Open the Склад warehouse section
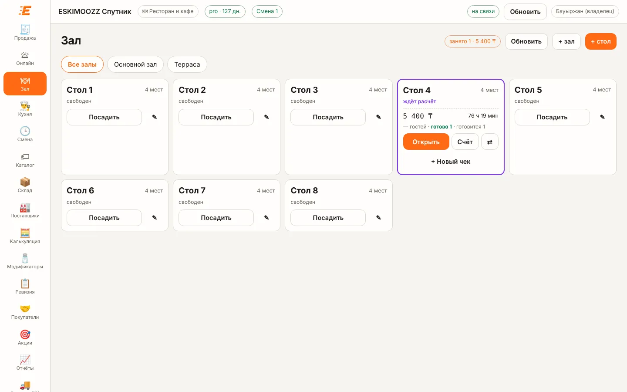Viewport: 627px width, 392px height. click(x=25, y=185)
